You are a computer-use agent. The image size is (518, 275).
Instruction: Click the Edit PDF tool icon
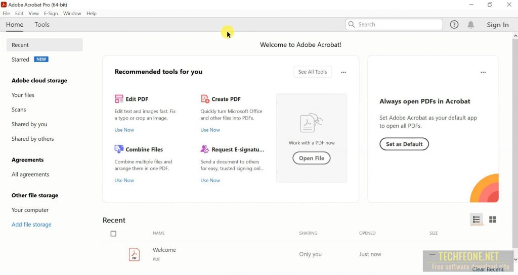coord(118,99)
